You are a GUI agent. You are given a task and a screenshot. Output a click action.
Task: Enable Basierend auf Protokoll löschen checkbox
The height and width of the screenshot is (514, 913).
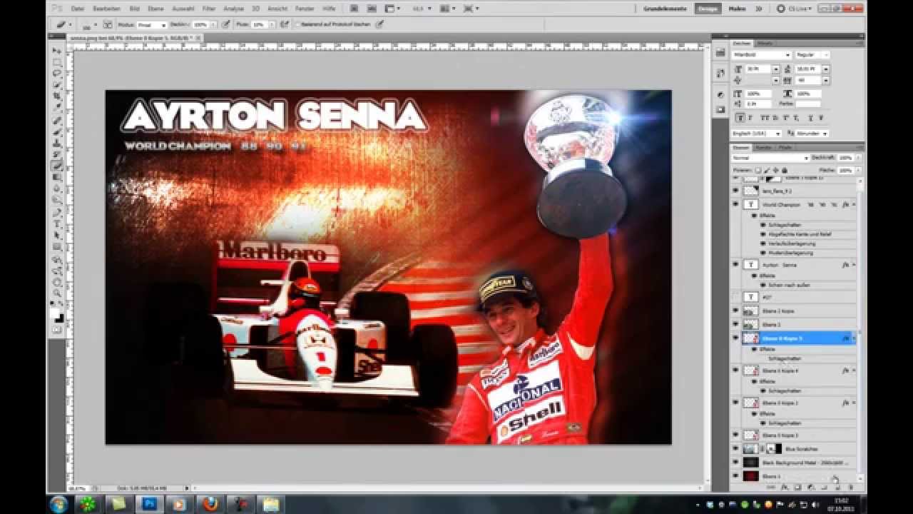click(x=299, y=24)
